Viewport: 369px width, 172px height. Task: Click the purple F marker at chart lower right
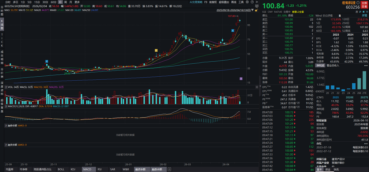coord(241,79)
